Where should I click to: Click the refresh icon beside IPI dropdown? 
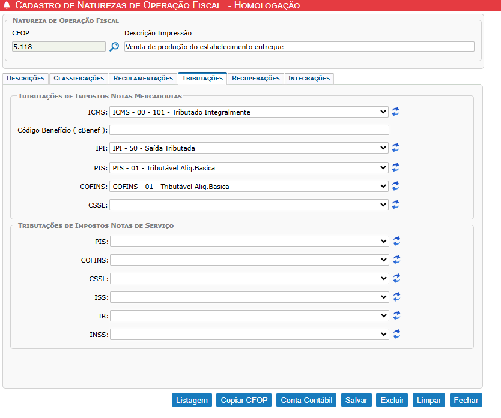click(395, 148)
